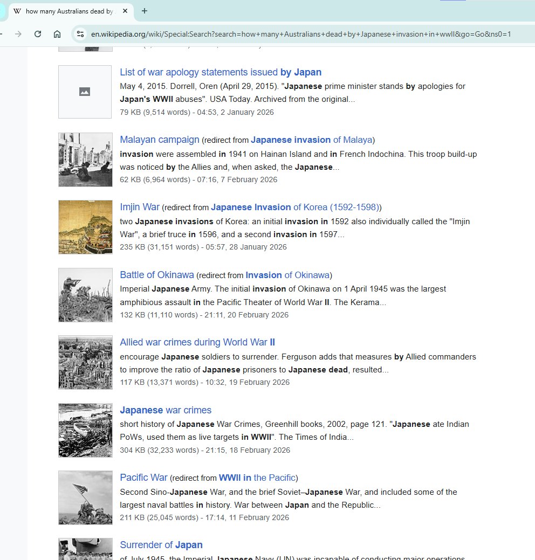Image resolution: width=535 pixels, height=560 pixels.
Task: Open the Surrender of Japan article
Action: tap(161, 545)
